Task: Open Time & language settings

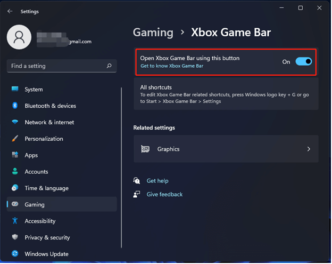Action: [62, 188]
